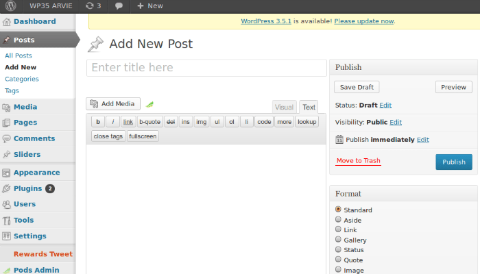Expand visibility options via Edit link
Screen dimensions: 480x274
pos(396,122)
